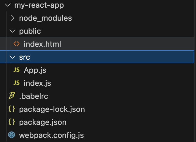Click the HTML icon beside index.html

(x=17, y=44)
